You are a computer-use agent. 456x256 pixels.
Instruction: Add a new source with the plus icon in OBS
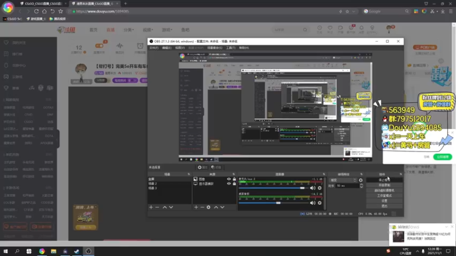coord(196,207)
